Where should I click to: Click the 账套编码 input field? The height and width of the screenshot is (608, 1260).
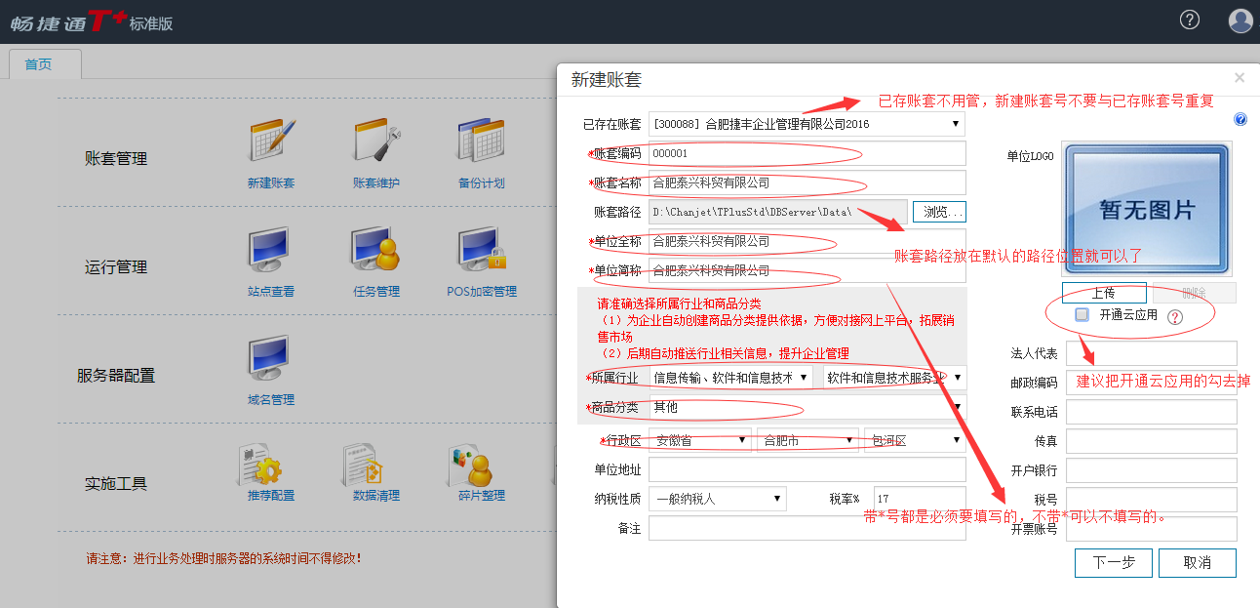click(x=806, y=153)
